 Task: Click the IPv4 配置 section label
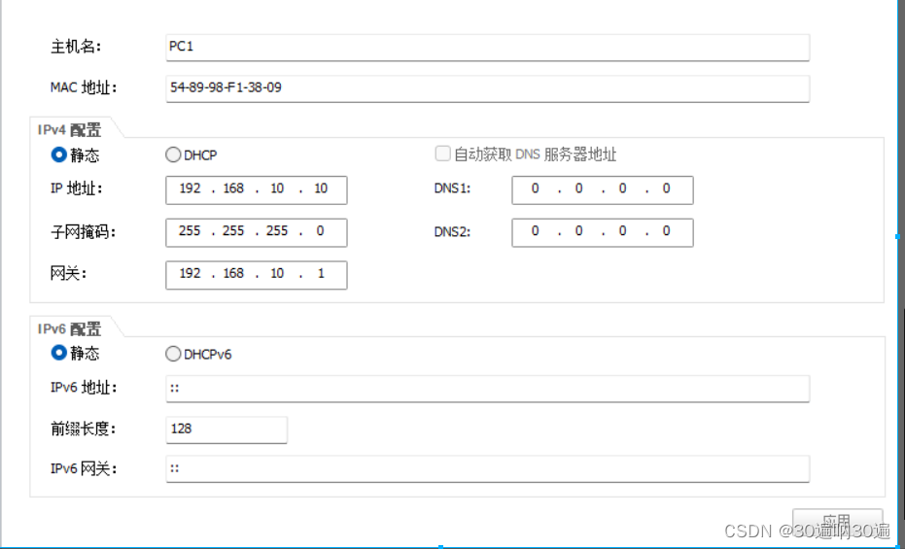pyautogui.click(x=69, y=130)
